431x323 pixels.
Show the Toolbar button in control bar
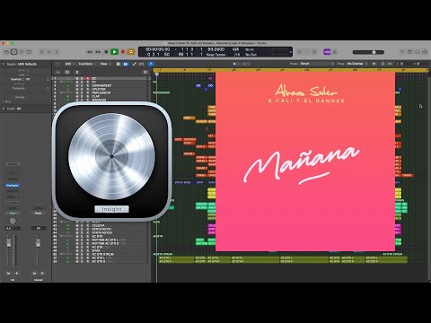tap(29, 52)
